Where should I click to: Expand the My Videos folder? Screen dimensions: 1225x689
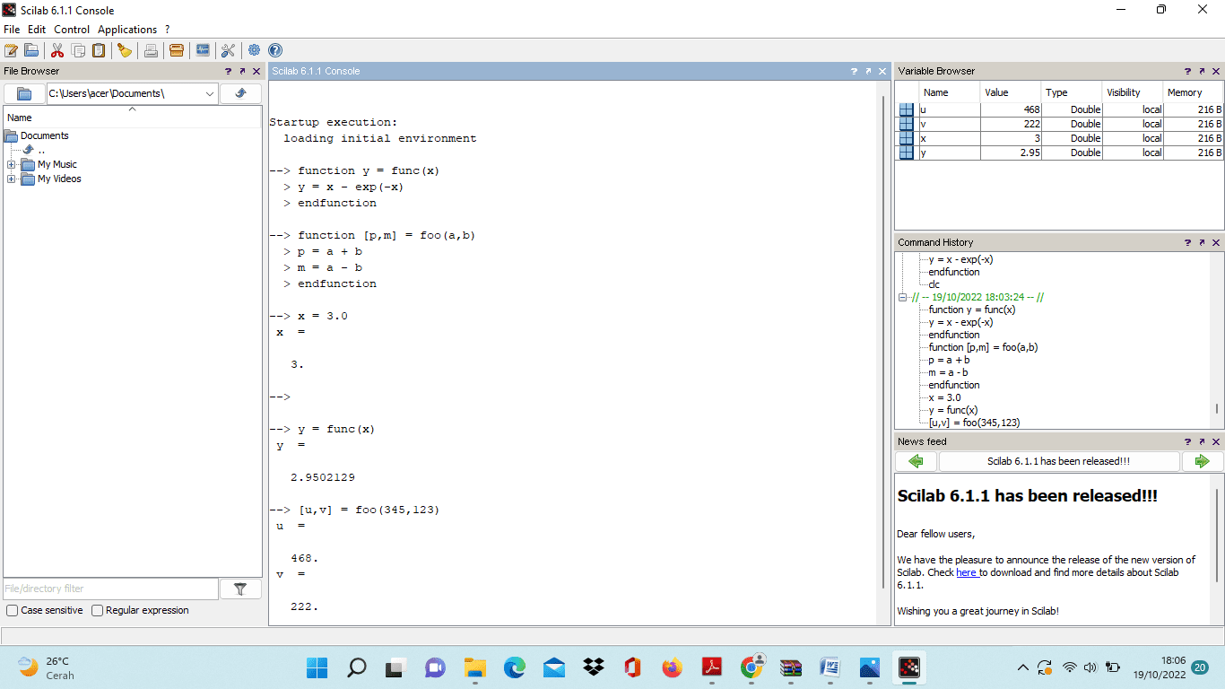[x=11, y=179]
